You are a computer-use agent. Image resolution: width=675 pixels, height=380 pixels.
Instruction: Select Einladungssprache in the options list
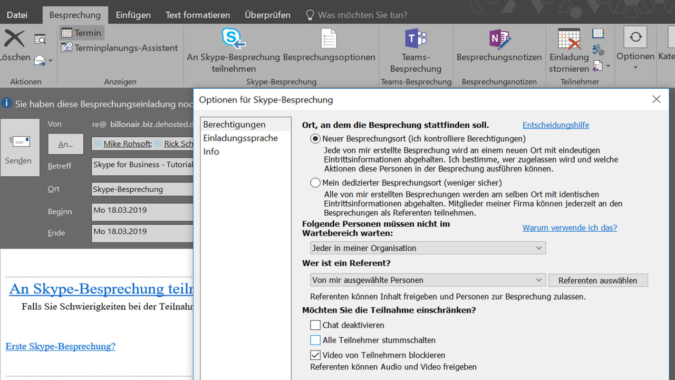point(240,138)
